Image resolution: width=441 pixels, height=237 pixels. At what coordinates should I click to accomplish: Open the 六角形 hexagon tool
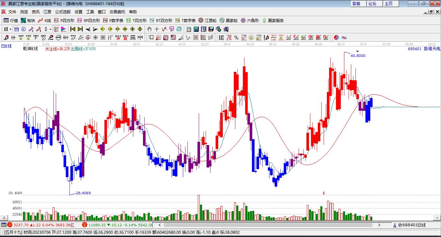pyautogui.click(x=250, y=20)
